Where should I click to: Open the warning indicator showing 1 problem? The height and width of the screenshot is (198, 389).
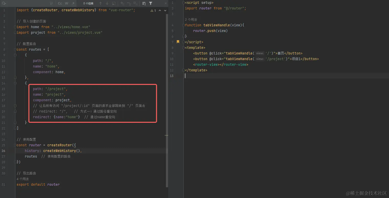point(153,10)
